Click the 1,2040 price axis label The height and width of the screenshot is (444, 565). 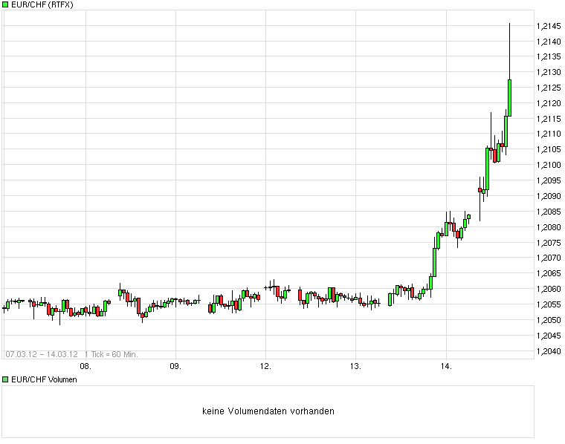click(549, 351)
